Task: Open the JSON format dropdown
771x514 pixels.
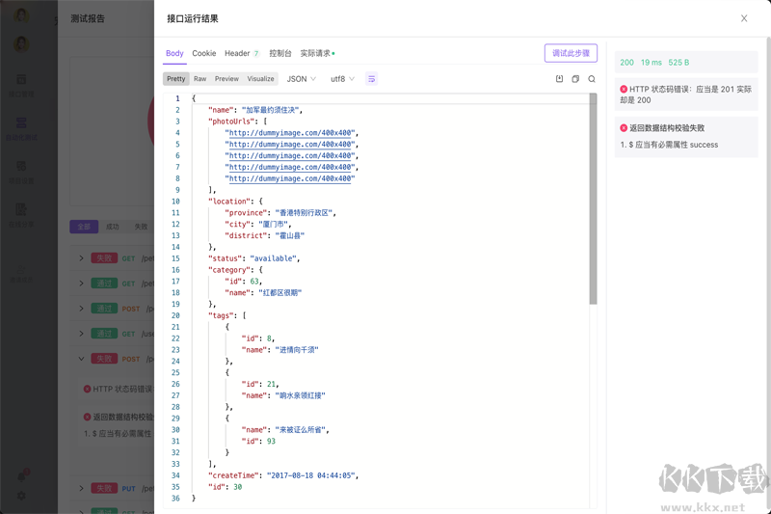Action: (301, 79)
